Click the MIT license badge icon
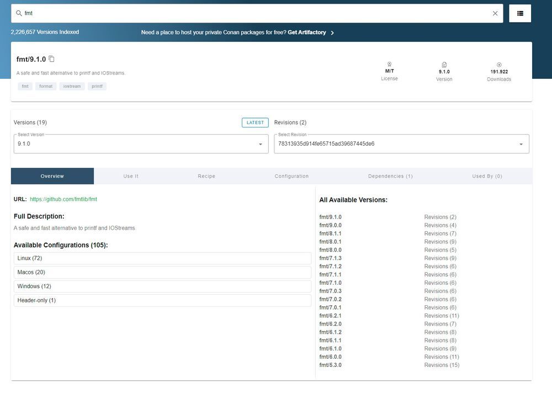Image resolution: width=552 pixels, height=394 pixels. tap(389, 64)
